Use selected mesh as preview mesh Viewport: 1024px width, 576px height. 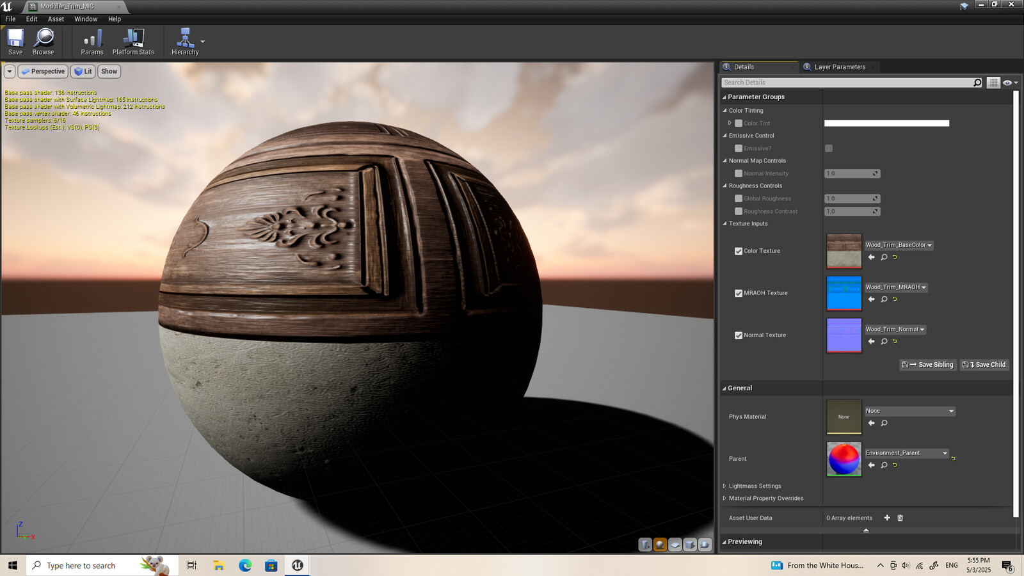point(705,545)
